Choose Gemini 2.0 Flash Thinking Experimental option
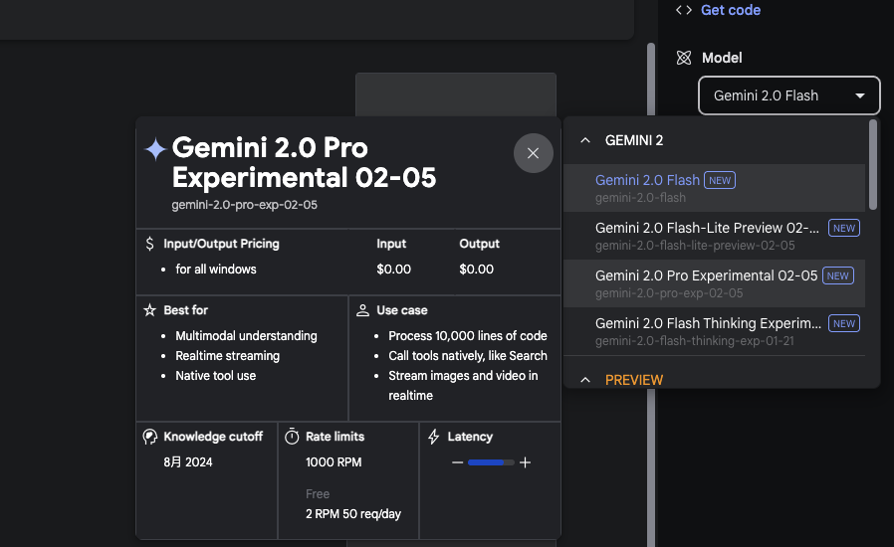Image resolution: width=894 pixels, height=547 pixels. click(715, 331)
